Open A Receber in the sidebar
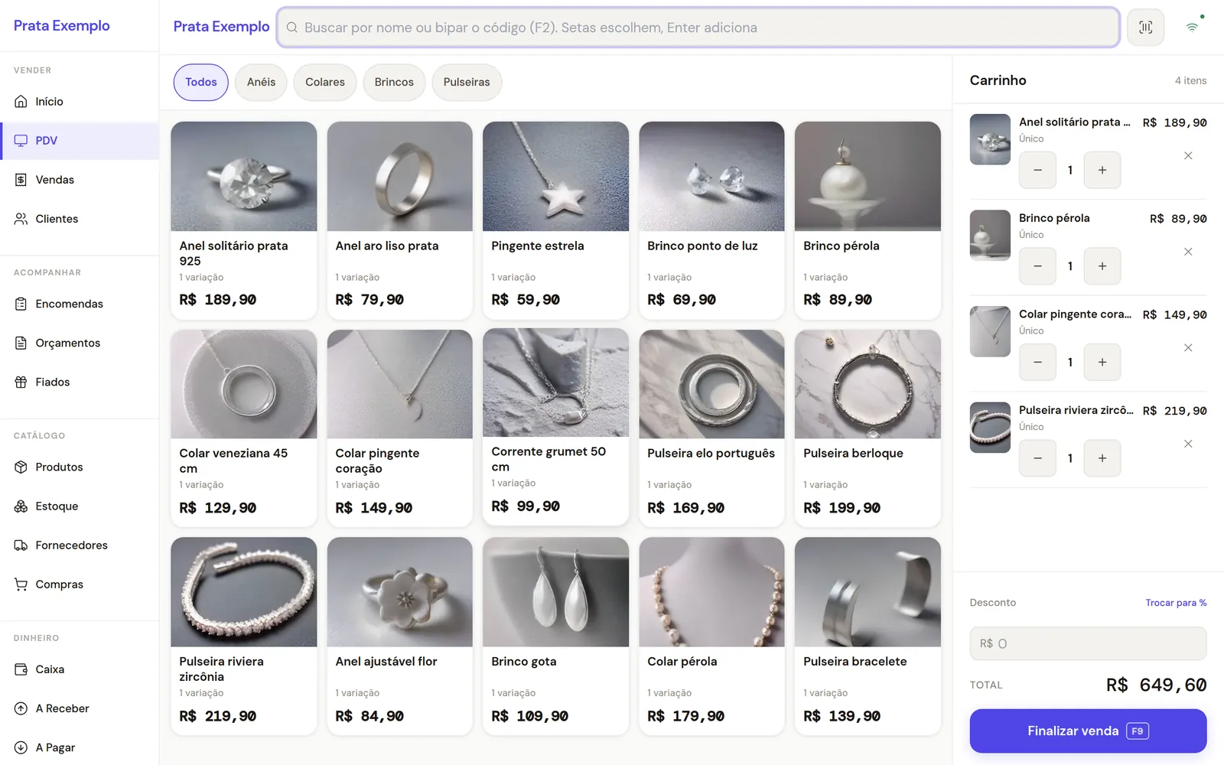Image resolution: width=1224 pixels, height=765 pixels. coord(80,708)
